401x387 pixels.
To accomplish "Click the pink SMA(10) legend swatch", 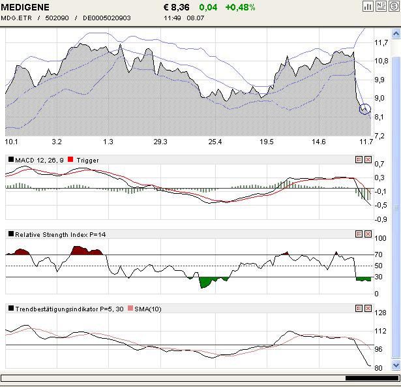I will point(129,307).
